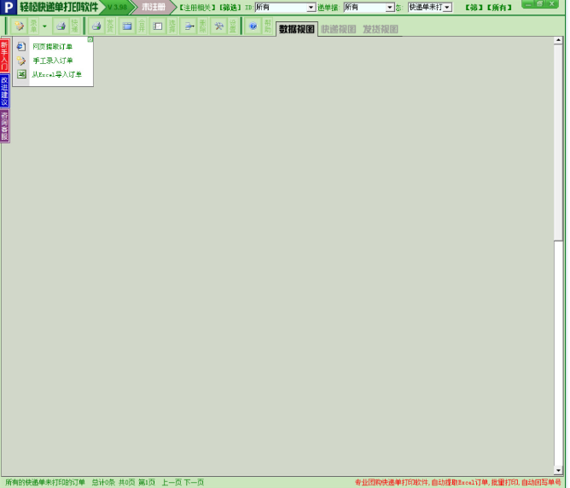Image resolution: width=570 pixels, height=488 pixels.
Task: Minimize the application window
Action: pyautogui.click(x=528, y=4)
